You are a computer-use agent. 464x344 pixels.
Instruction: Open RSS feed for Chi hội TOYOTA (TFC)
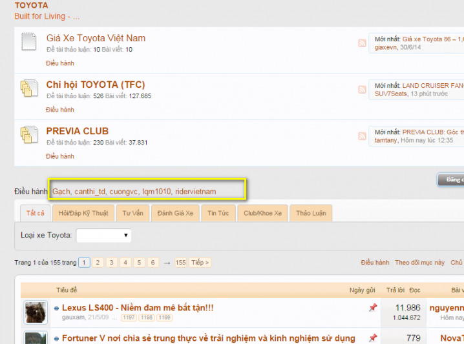click(362, 90)
